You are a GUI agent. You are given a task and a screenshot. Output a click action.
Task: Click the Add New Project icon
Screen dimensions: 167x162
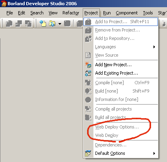tap(88, 65)
